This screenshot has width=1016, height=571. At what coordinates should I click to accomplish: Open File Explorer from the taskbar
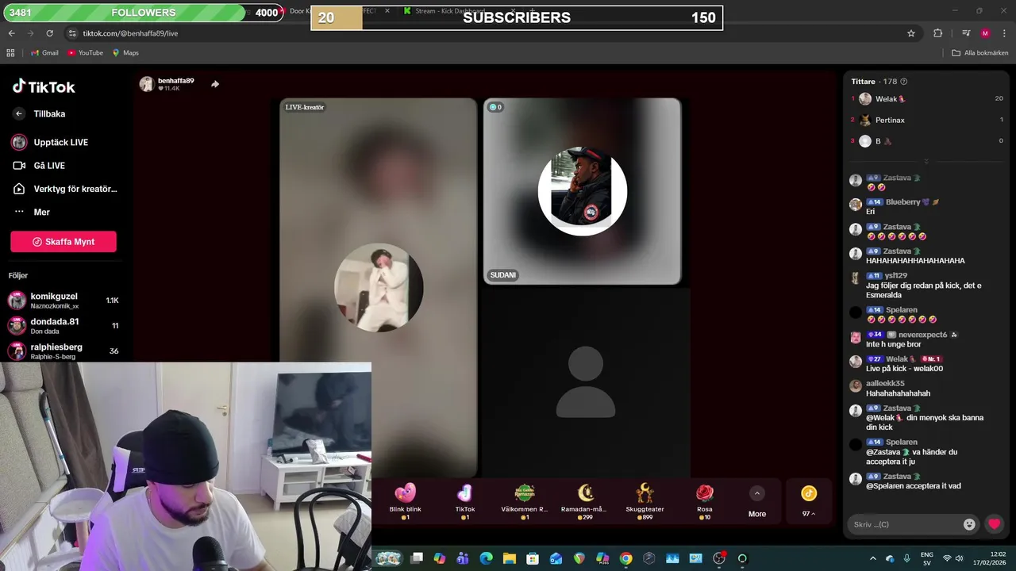tap(509, 558)
